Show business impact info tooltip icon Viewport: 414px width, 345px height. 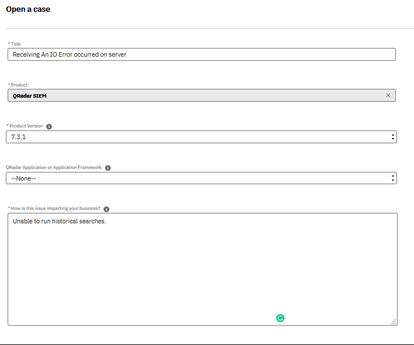click(106, 209)
